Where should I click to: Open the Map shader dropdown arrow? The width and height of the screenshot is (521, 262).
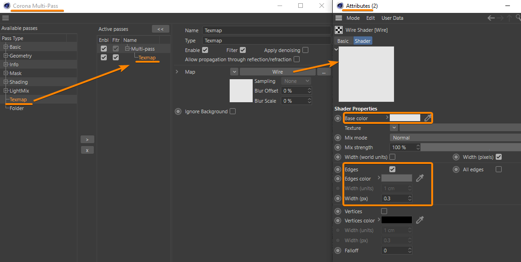[234, 72]
